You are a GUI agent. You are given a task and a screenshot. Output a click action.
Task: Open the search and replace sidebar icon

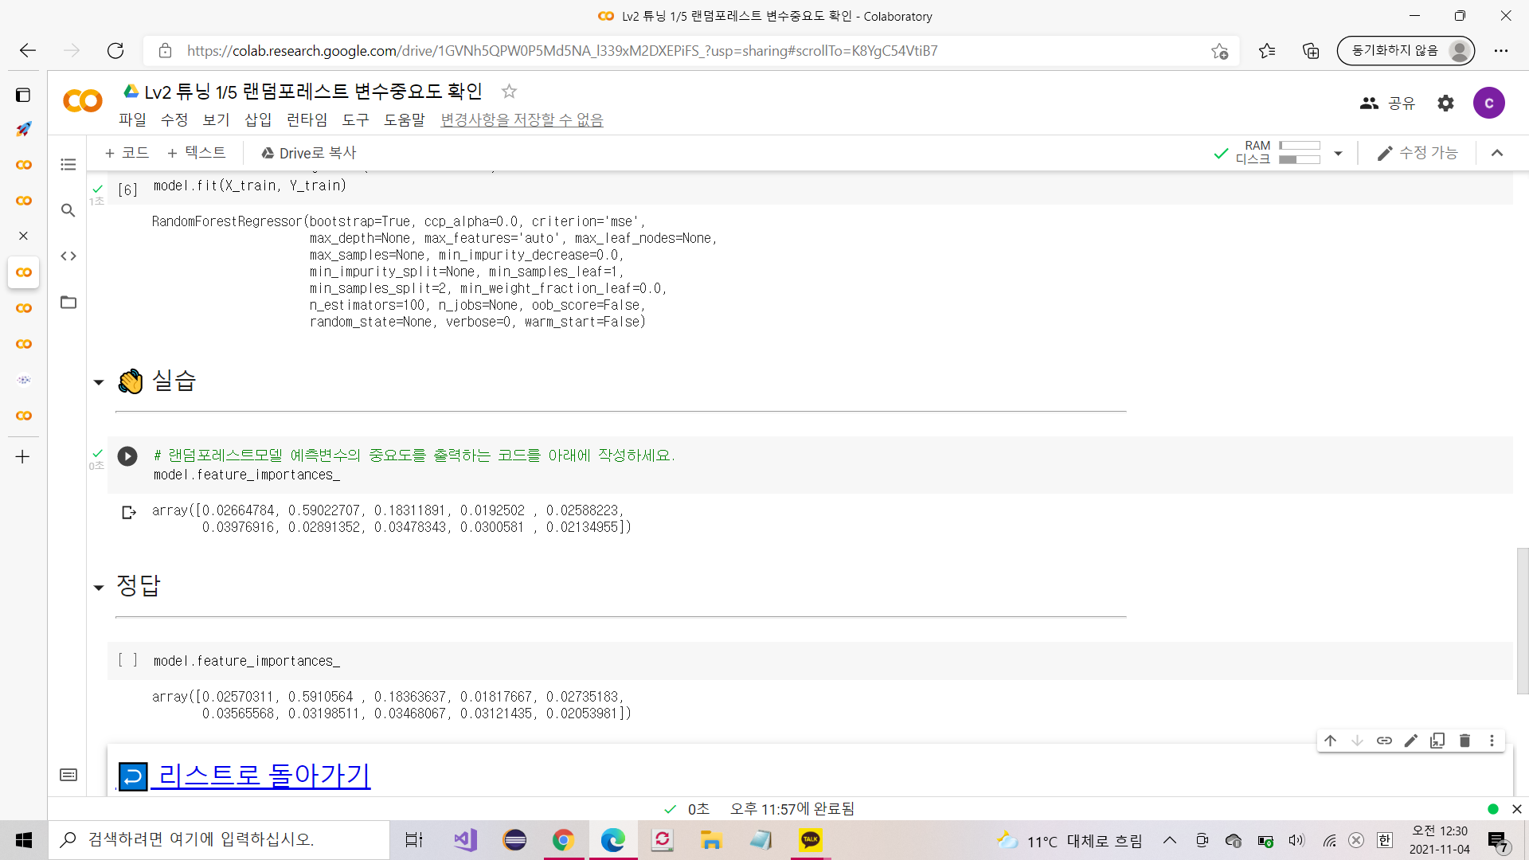pos(68,210)
